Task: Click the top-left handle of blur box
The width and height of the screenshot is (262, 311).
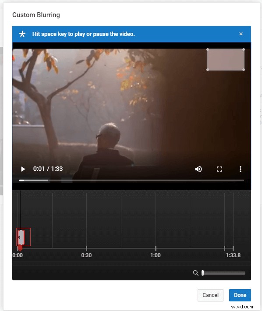Action: pos(208,49)
